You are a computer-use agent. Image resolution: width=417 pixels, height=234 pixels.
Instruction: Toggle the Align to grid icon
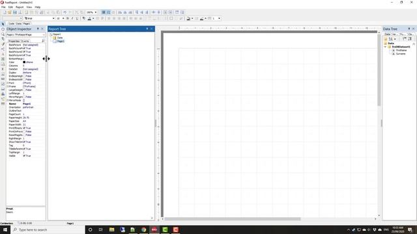point(109,12)
